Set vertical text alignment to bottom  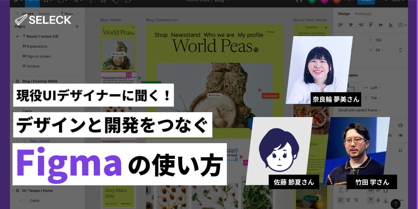(386, 200)
